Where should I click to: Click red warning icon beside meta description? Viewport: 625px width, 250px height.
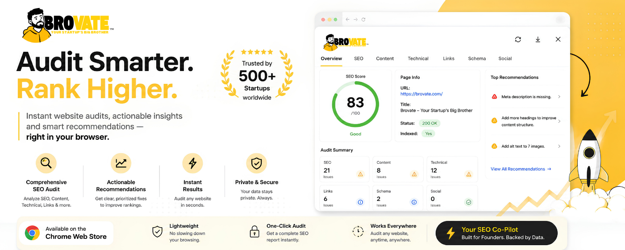[x=494, y=97]
